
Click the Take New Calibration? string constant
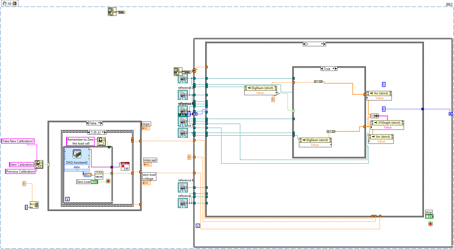point(18,141)
